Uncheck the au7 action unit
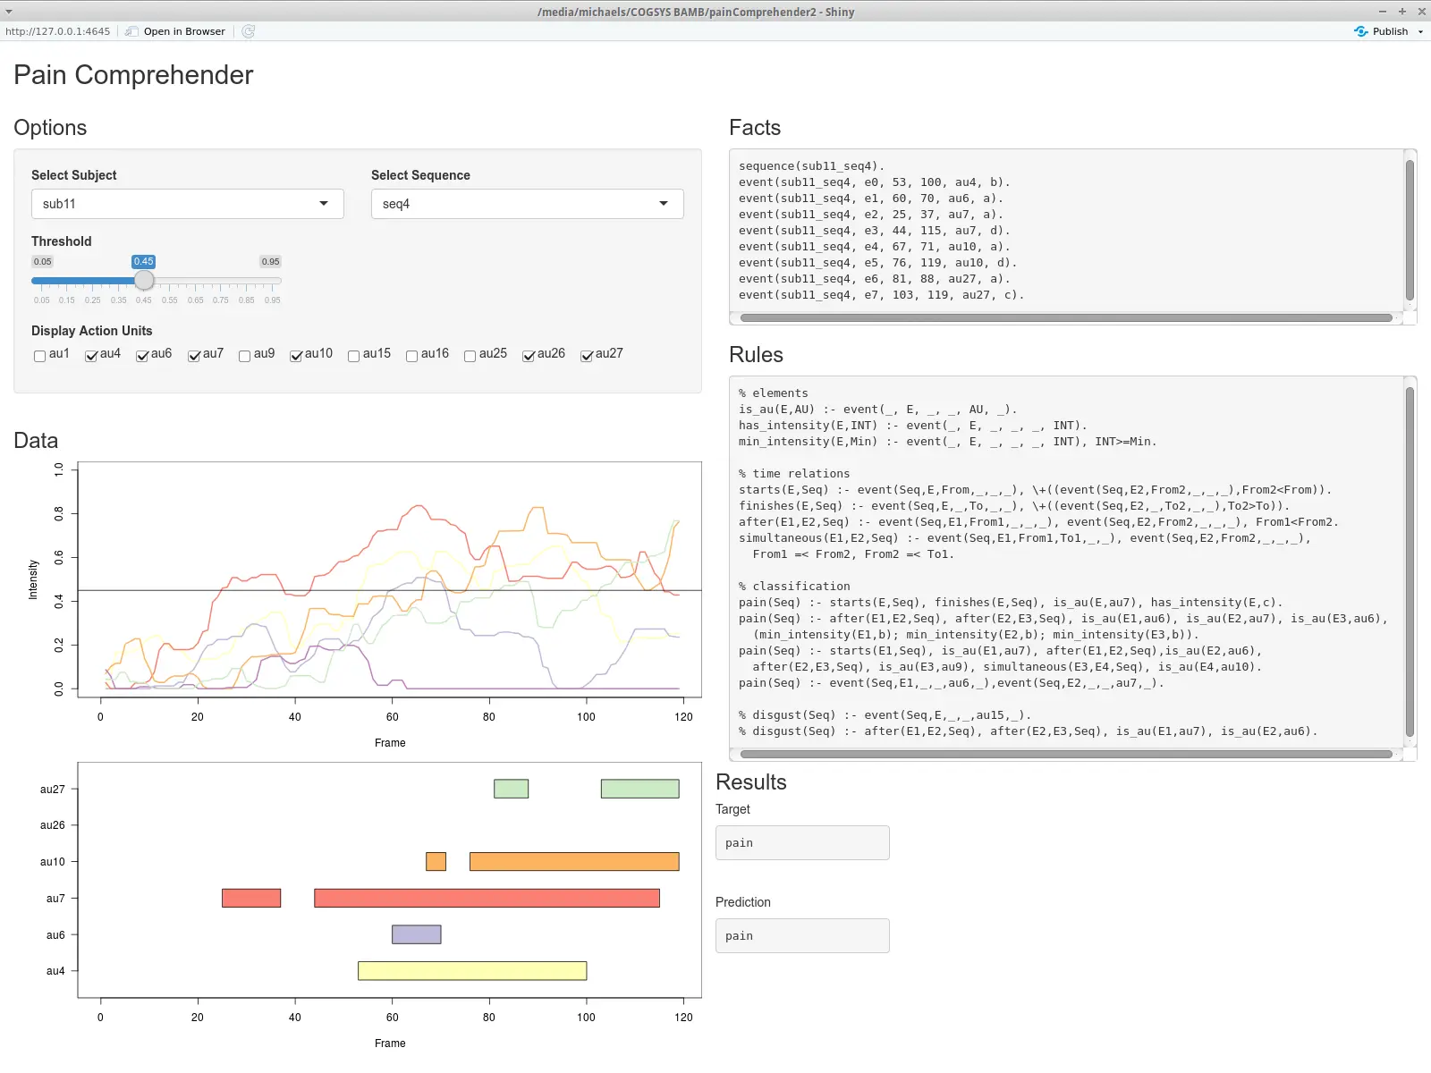Image resolution: width=1431 pixels, height=1073 pixels. [x=194, y=356]
